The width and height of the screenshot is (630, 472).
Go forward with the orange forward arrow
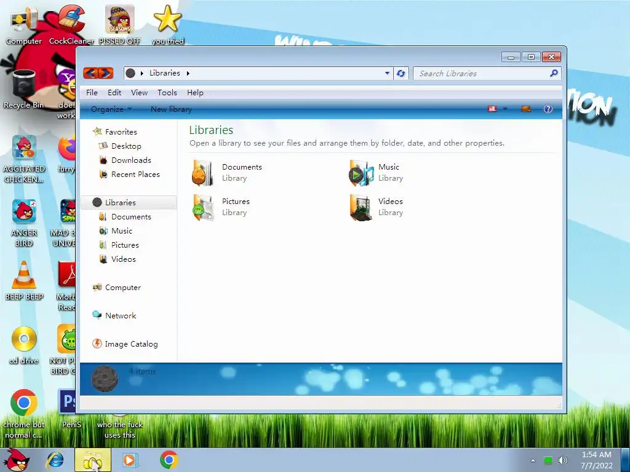(x=106, y=73)
